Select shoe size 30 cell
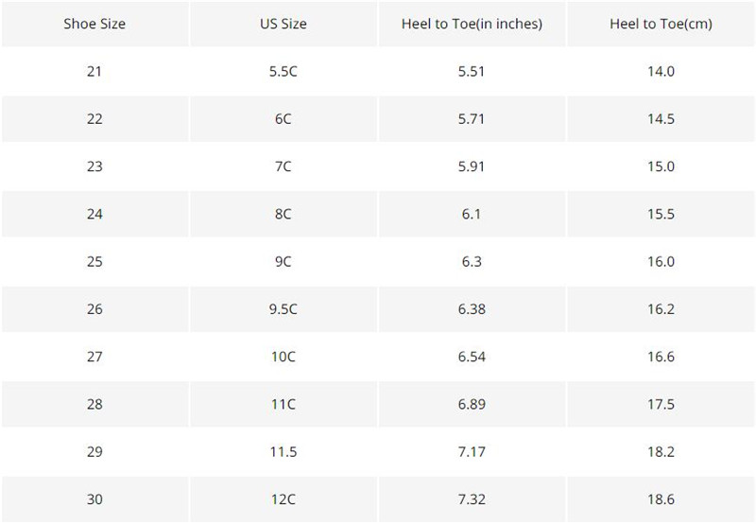The height and width of the screenshot is (524, 756). point(94,499)
